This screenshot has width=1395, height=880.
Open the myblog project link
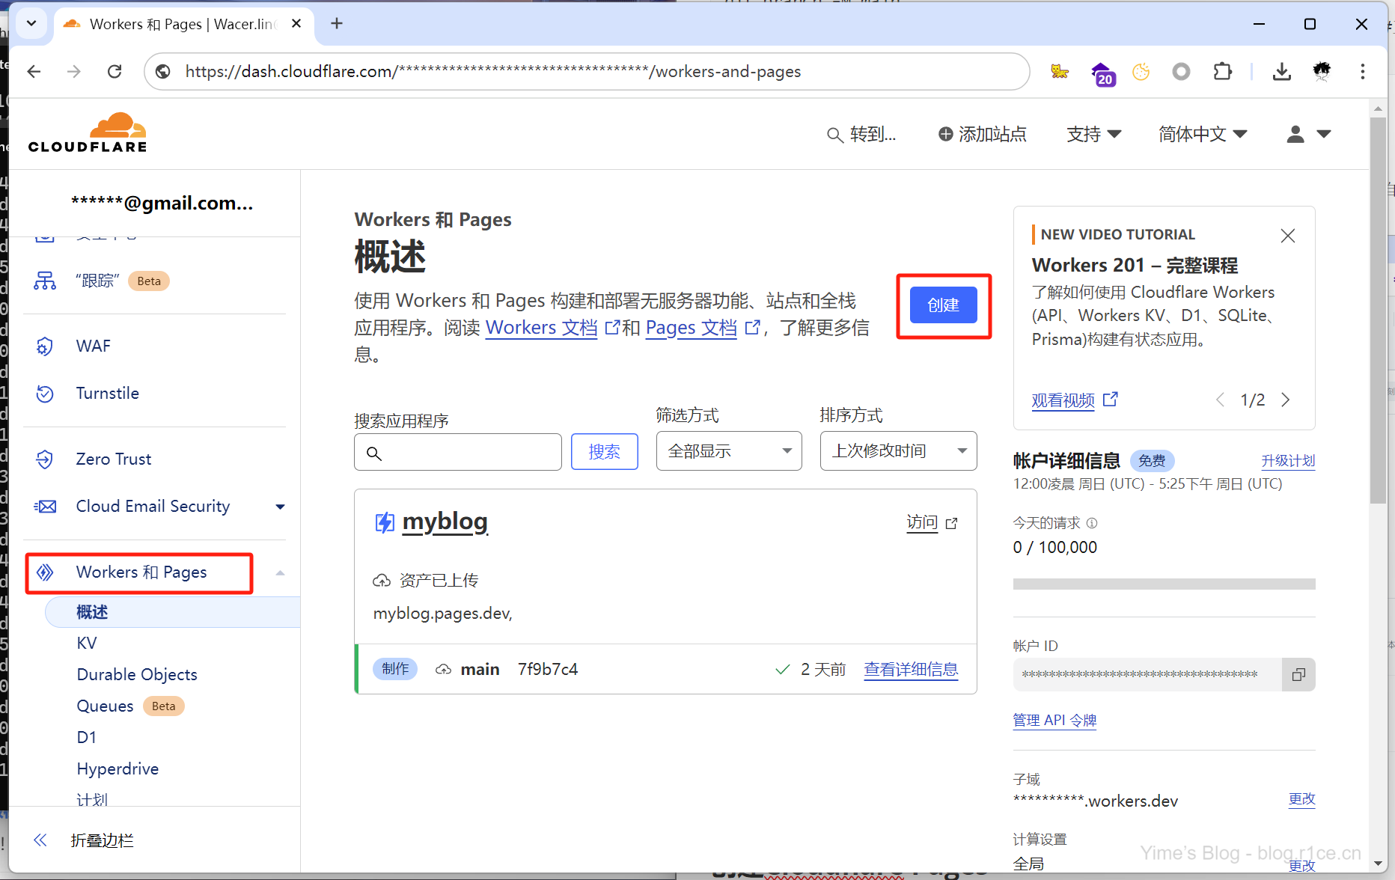coord(445,522)
